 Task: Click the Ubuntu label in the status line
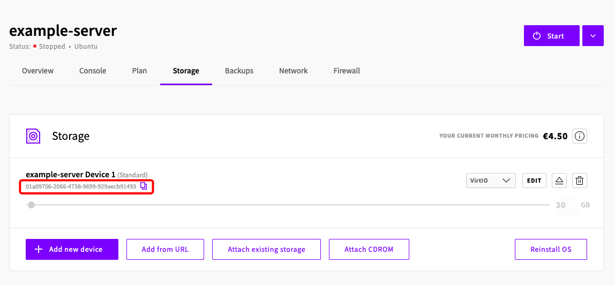(86, 46)
